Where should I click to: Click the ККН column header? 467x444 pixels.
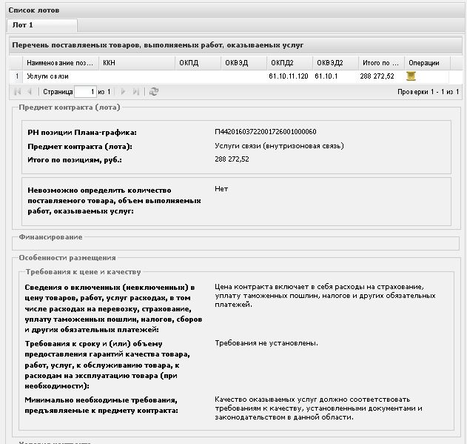click(x=137, y=63)
